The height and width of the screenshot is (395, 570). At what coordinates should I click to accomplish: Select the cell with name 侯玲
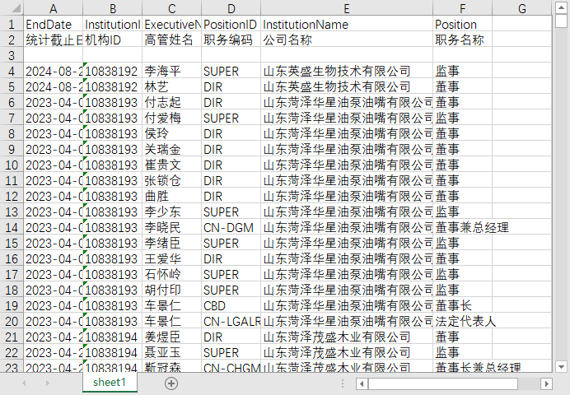point(171,133)
